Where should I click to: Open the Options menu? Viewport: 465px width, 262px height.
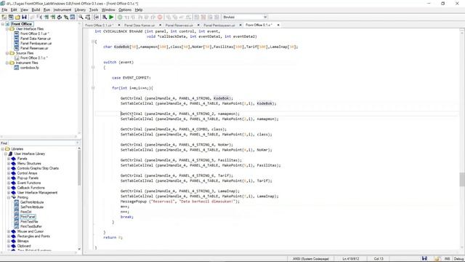coord(125,9)
